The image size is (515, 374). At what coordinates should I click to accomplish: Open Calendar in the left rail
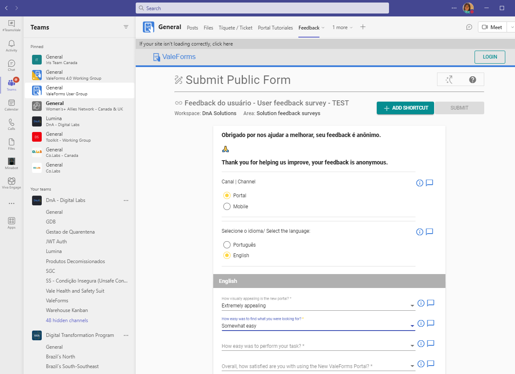point(11,105)
